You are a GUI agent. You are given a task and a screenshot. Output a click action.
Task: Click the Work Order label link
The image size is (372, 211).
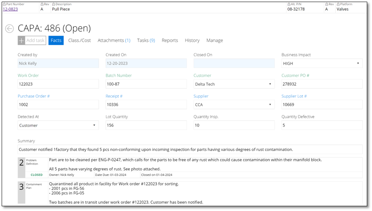pos(28,76)
